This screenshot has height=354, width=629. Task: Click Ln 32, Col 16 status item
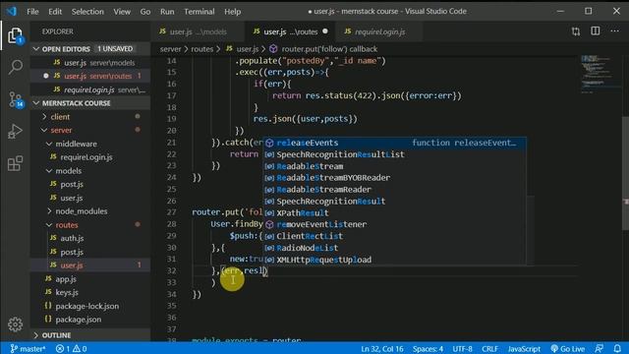(382, 349)
